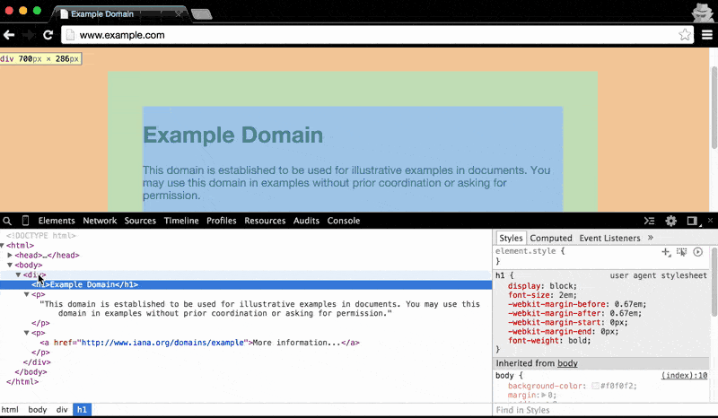Toggle element state icon in Styles

[682, 252]
